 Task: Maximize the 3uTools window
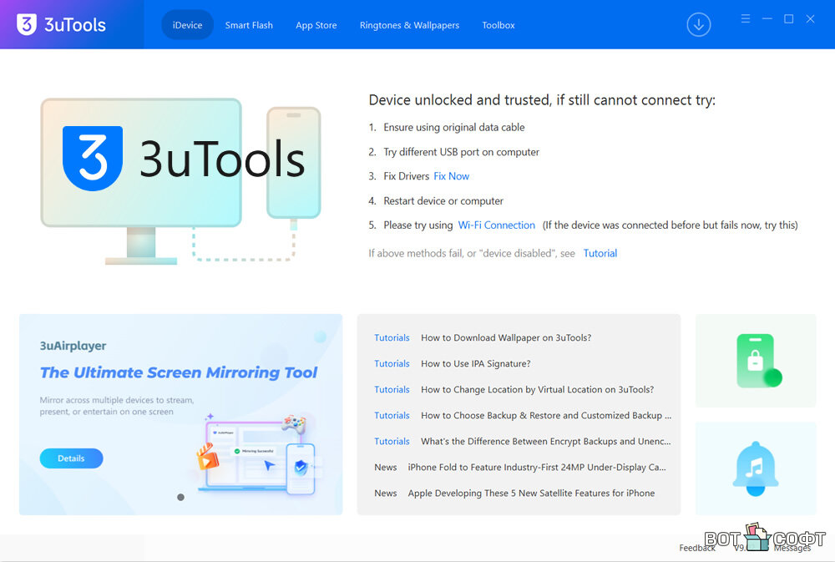[788, 19]
